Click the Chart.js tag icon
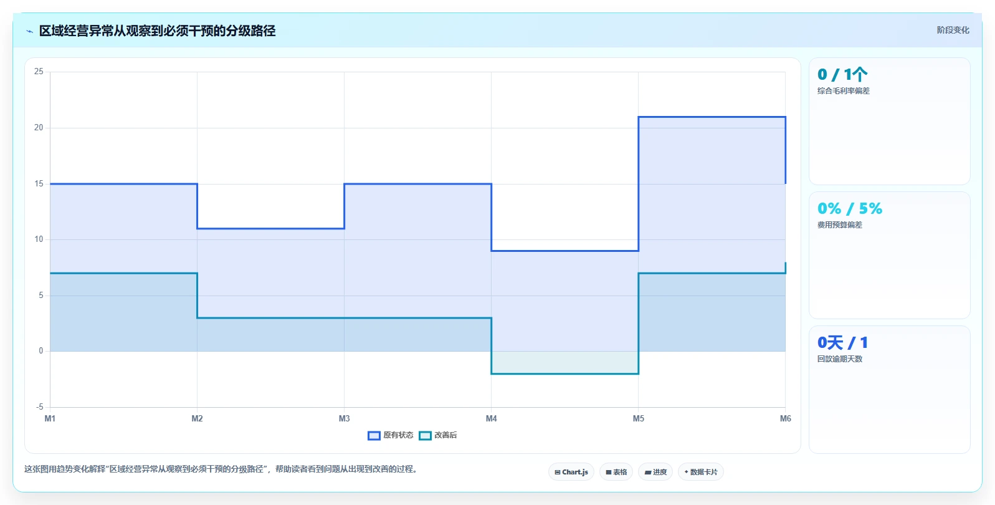This screenshot has width=995, height=505. pos(558,473)
